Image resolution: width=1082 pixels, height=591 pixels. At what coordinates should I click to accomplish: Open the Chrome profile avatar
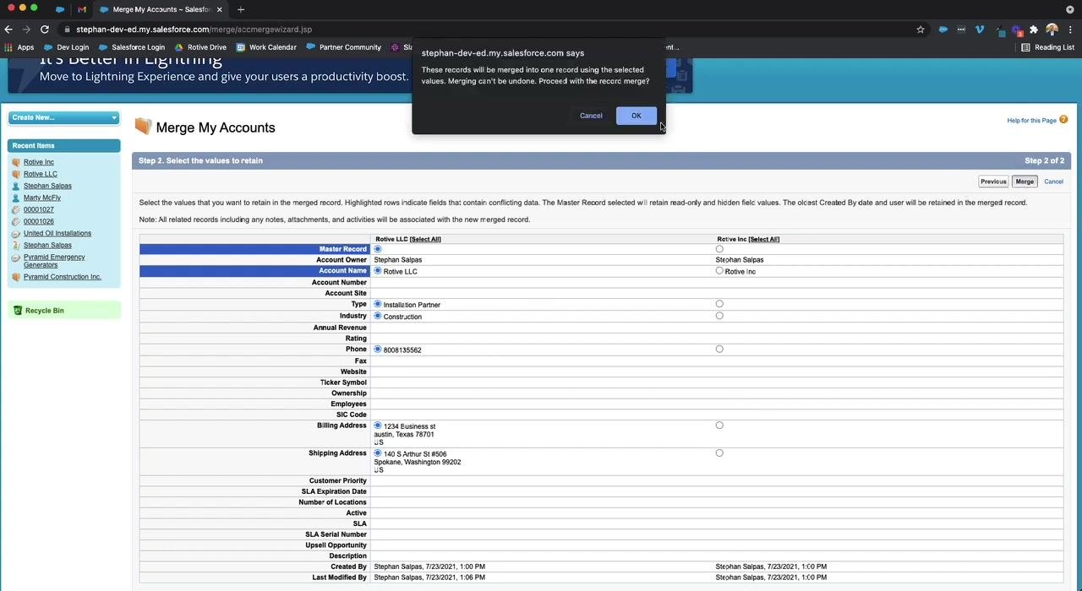point(1052,30)
